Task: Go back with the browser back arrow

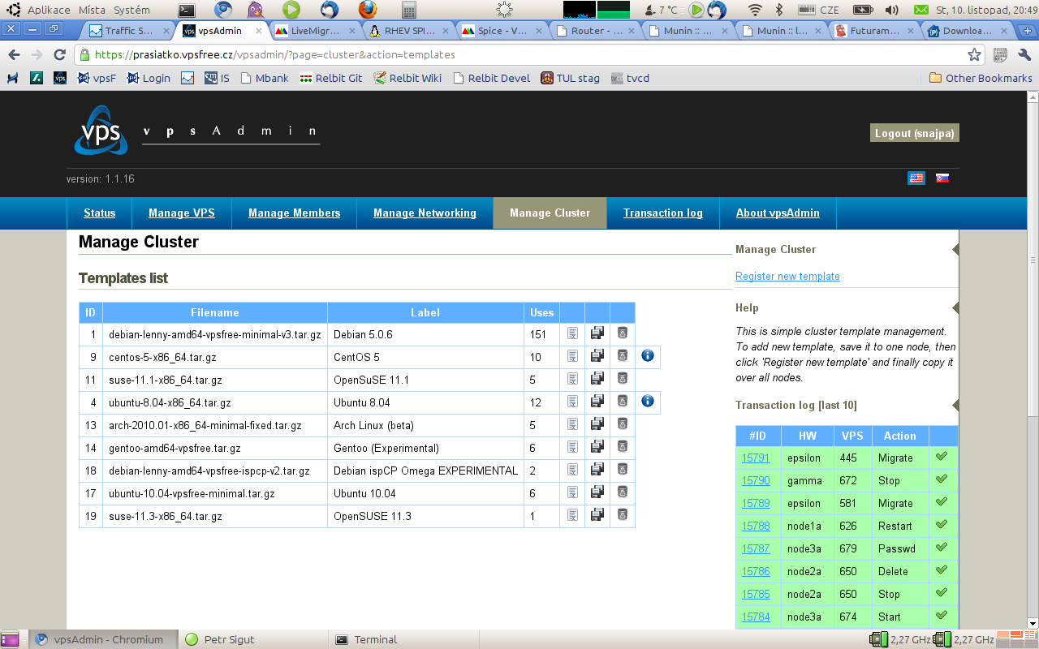Action: (x=14, y=55)
